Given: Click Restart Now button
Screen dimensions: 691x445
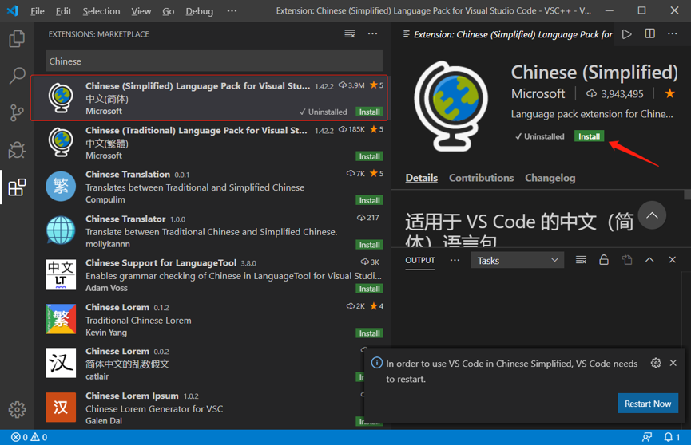Looking at the screenshot, I should 648,404.
